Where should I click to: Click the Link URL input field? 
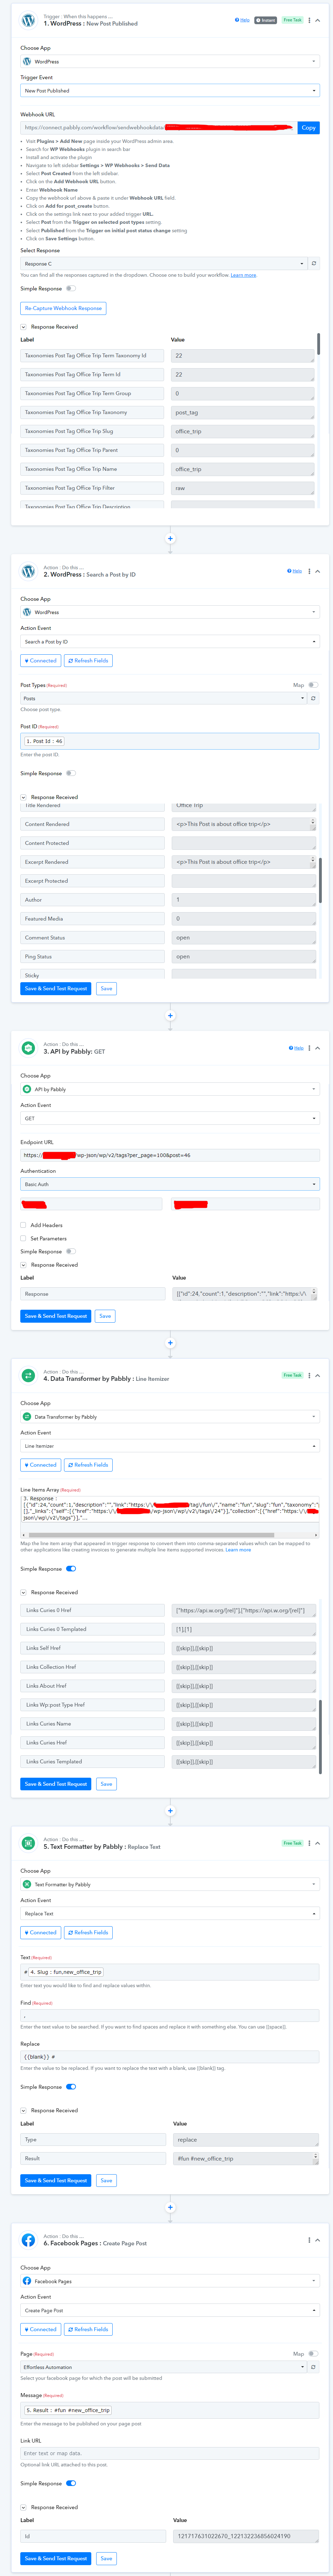click(170, 2453)
